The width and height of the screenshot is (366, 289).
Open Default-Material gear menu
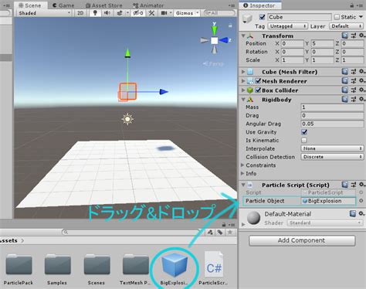[x=361, y=213]
